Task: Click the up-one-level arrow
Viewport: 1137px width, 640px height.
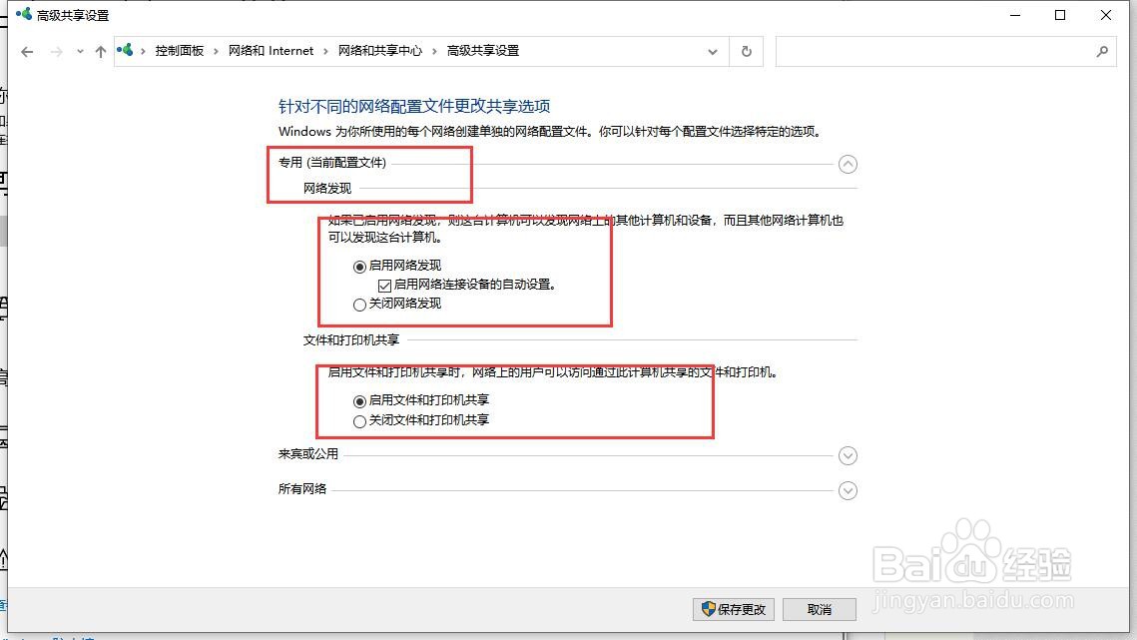Action: (x=101, y=51)
